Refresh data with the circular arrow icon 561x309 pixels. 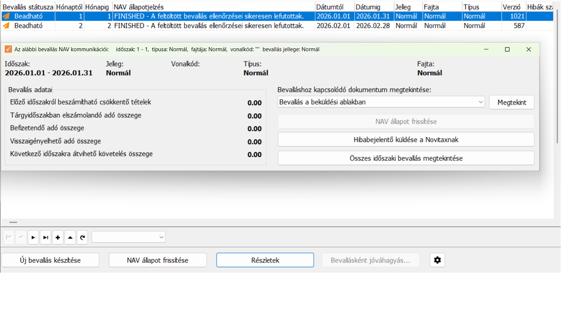click(82, 237)
